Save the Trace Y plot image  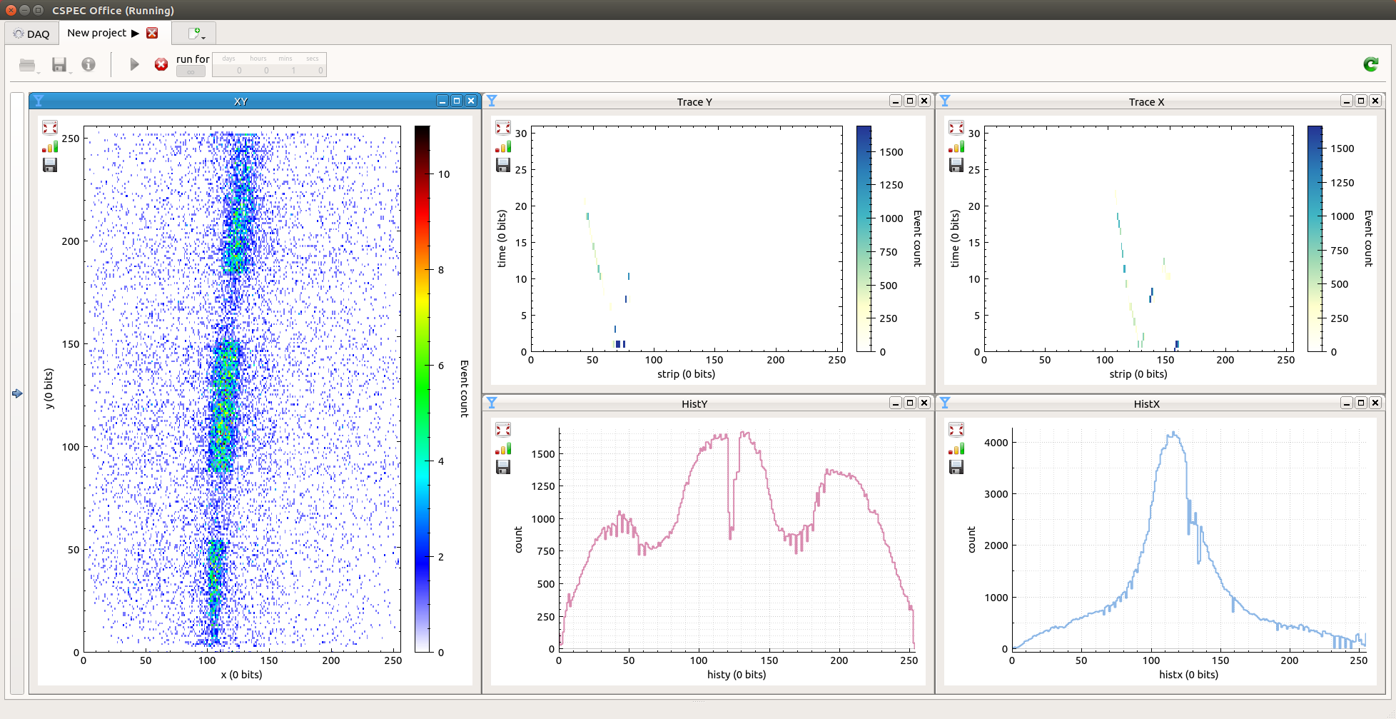pyautogui.click(x=503, y=165)
